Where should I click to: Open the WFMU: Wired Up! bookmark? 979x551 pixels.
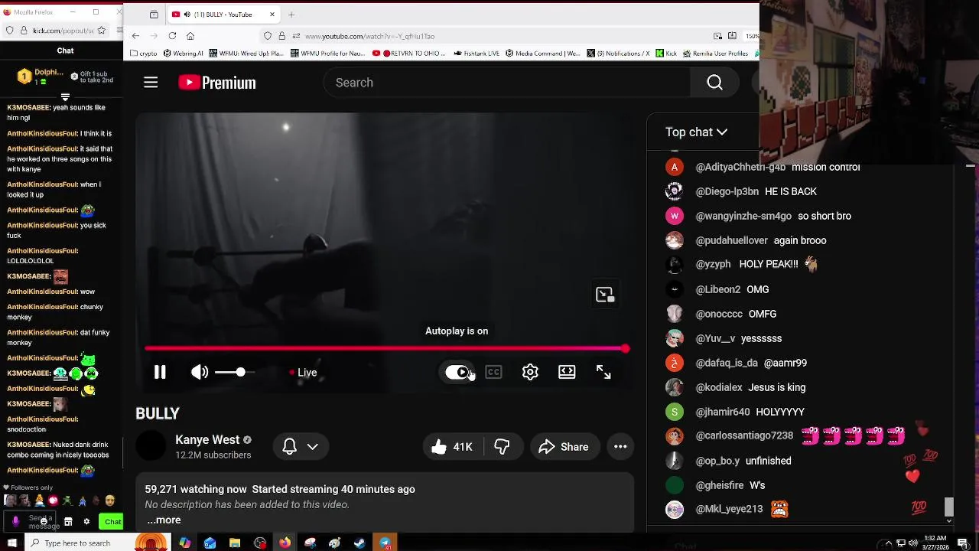[x=245, y=54]
